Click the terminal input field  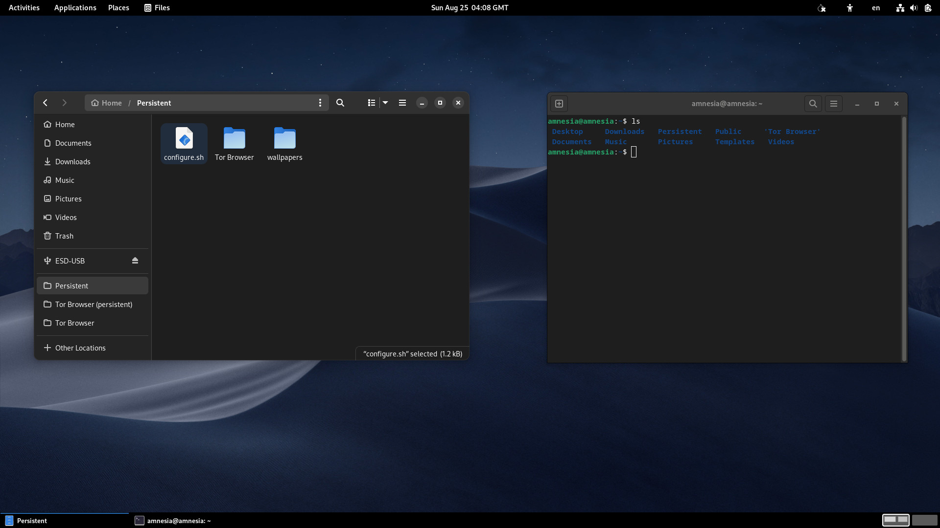tap(634, 152)
